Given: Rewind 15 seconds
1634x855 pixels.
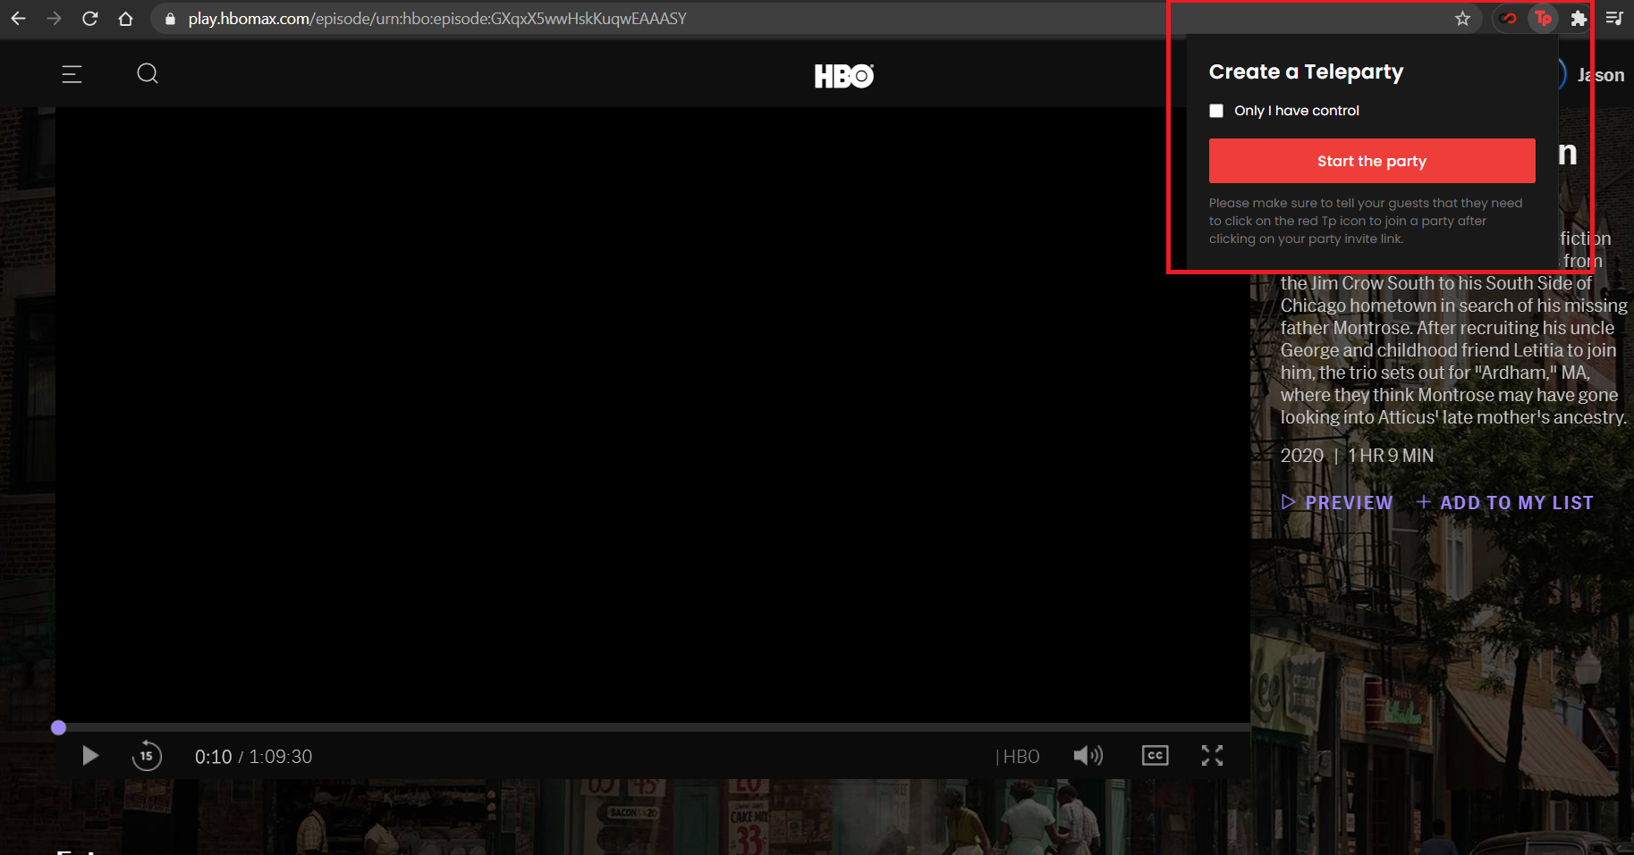Looking at the screenshot, I should (x=147, y=756).
